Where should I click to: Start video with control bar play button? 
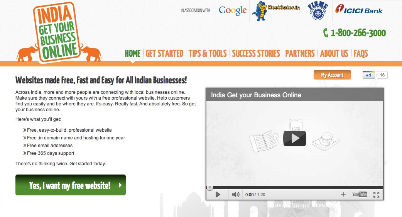(x=218, y=195)
